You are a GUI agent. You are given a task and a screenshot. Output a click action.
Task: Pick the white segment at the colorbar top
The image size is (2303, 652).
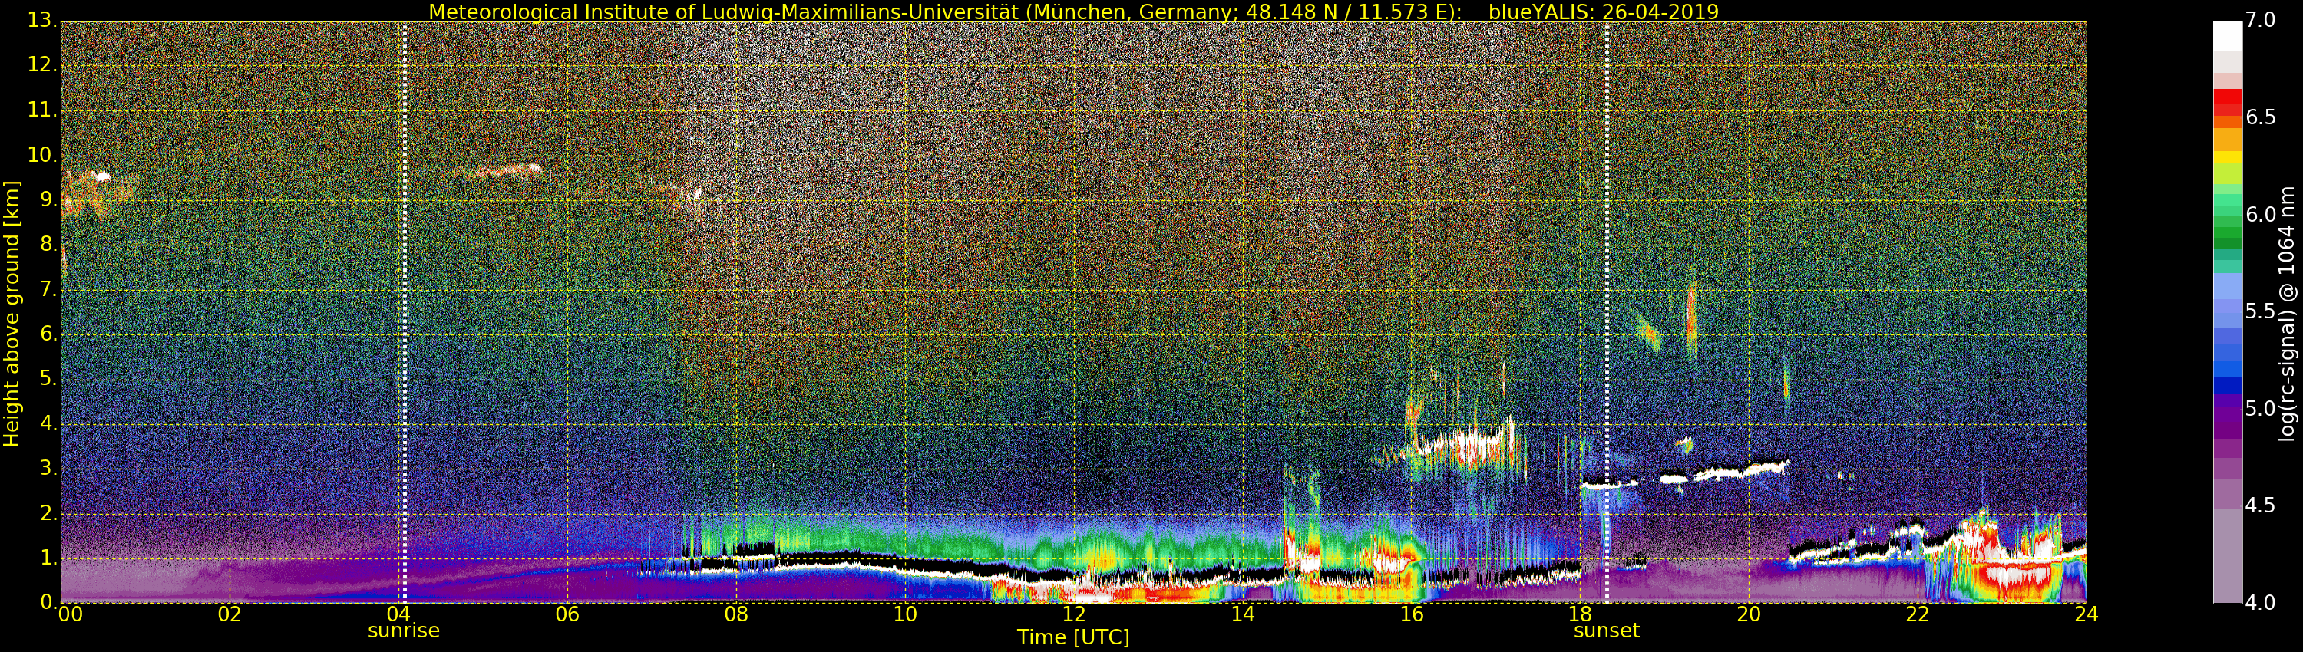pyautogui.click(x=2227, y=36)
